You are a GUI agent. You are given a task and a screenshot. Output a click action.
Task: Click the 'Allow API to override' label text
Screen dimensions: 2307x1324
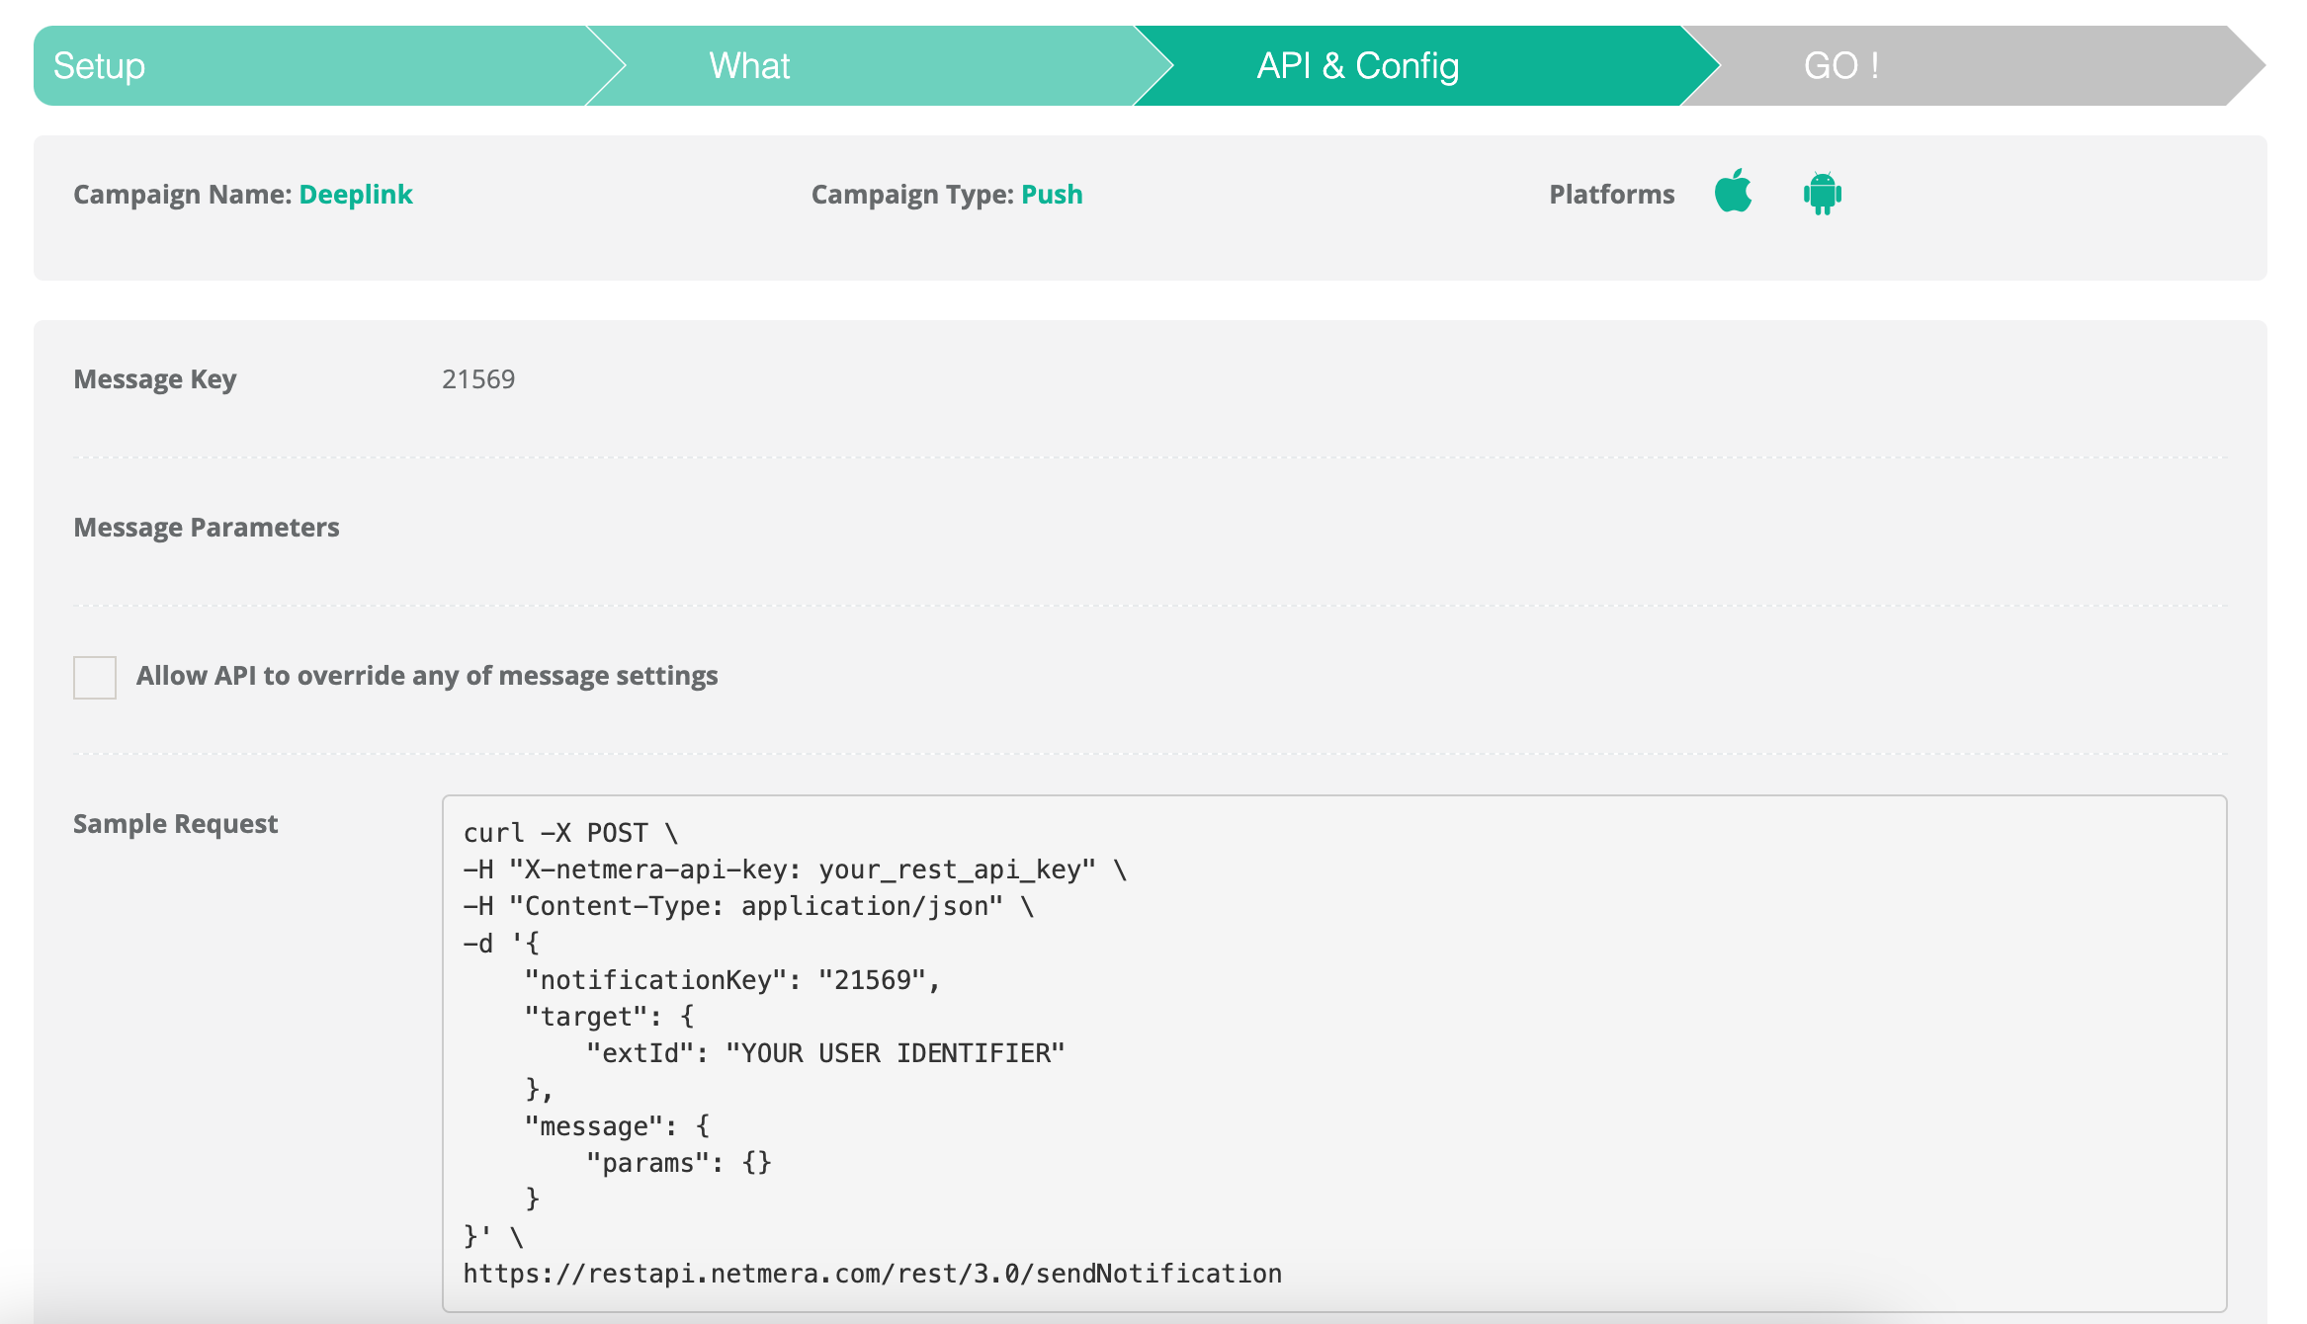pyautogui.click(x=427, y=676)
